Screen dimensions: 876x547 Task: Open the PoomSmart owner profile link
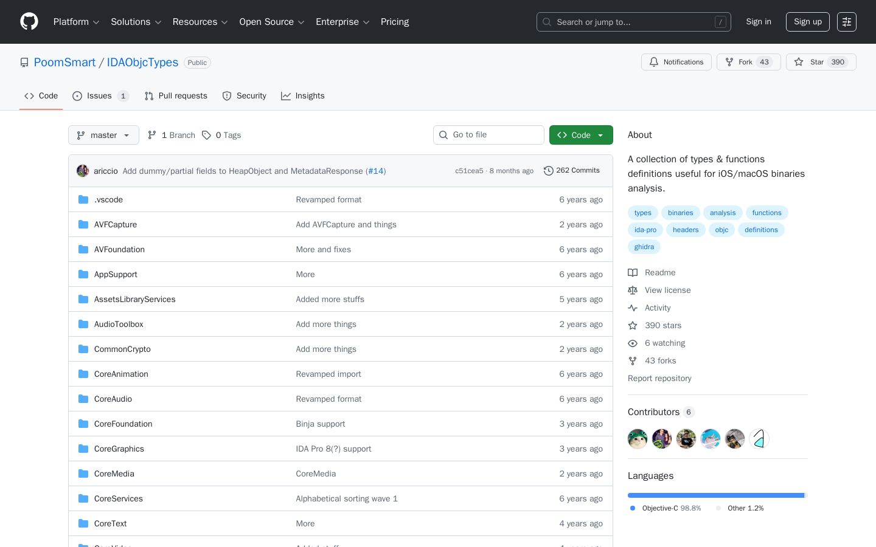pyautogui.click(x=64, y=63)
